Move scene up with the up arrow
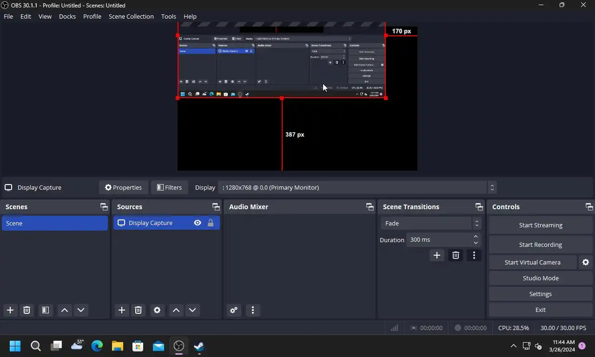Screen dimensions: 595x357 (65, 310)
